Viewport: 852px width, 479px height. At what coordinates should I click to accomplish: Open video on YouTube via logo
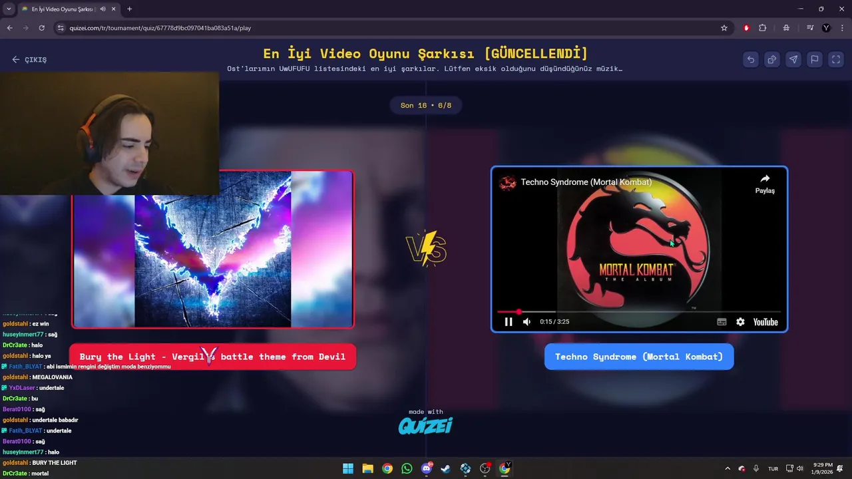coord(765,322)
